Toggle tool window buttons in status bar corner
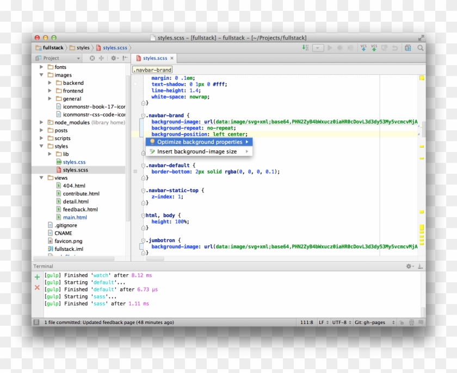The height and width of the screenshot is (373, 457). pyautogui.click(x=36, y=323)
